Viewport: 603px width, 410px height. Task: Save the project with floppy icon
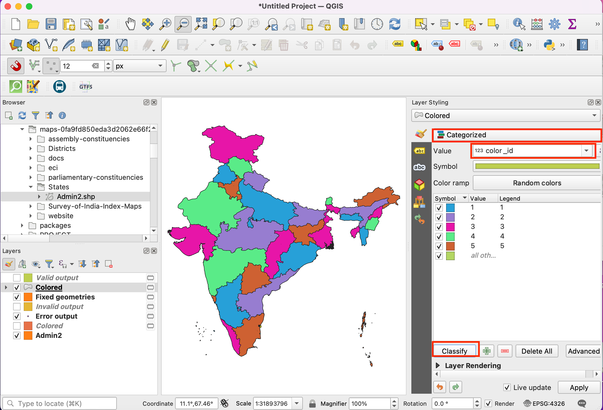point(51,24)
